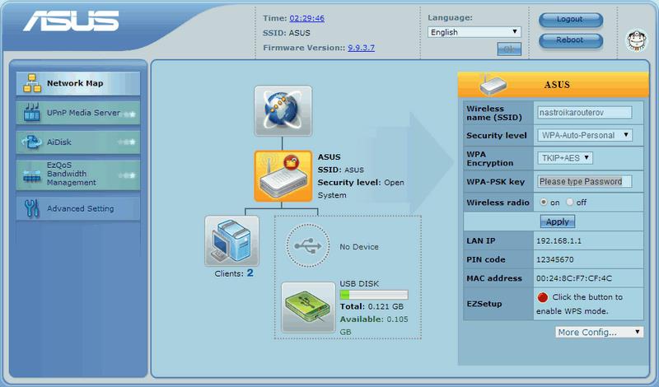Click the language OK button
659x387 pixels.
[509, 49]
